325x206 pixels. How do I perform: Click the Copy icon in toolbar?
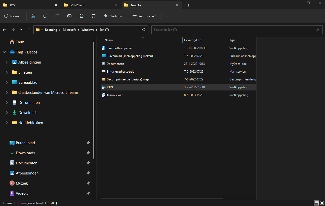tap(45, 16)
